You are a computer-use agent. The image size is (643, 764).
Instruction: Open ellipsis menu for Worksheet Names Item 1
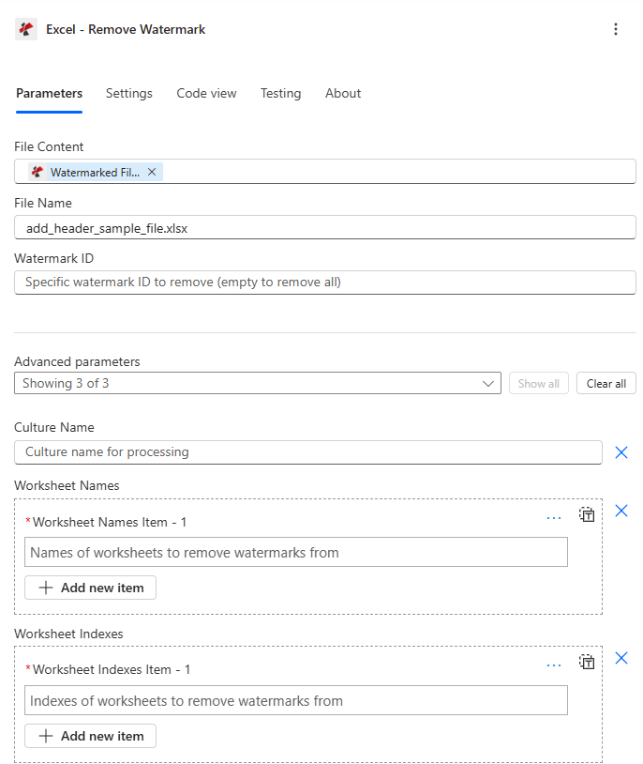point(554,518)
